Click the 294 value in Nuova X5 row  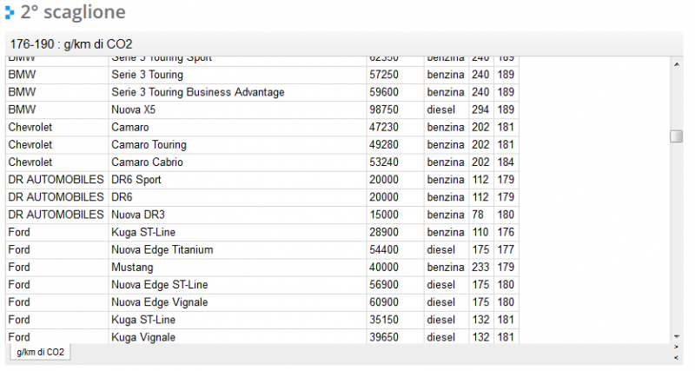(481, 109)
